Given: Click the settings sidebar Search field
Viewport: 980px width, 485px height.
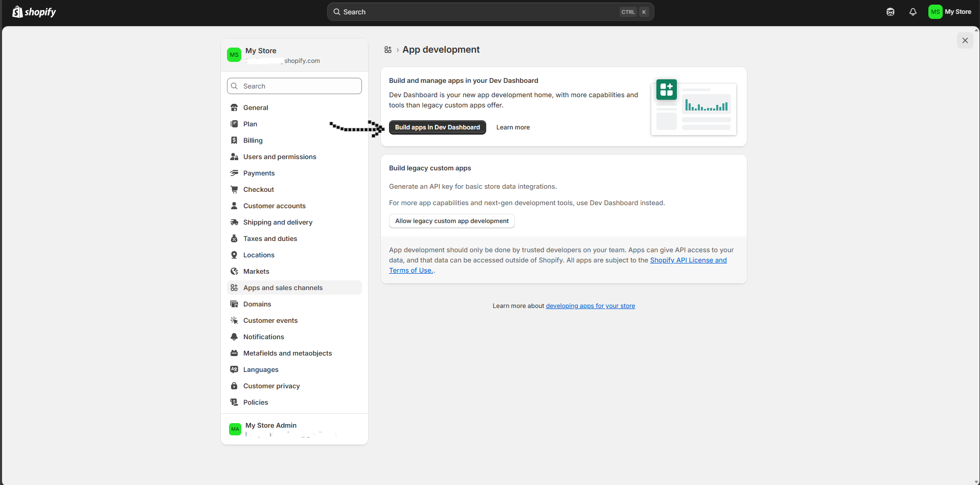Looking at the screenshot, I should tap(294, 86).
